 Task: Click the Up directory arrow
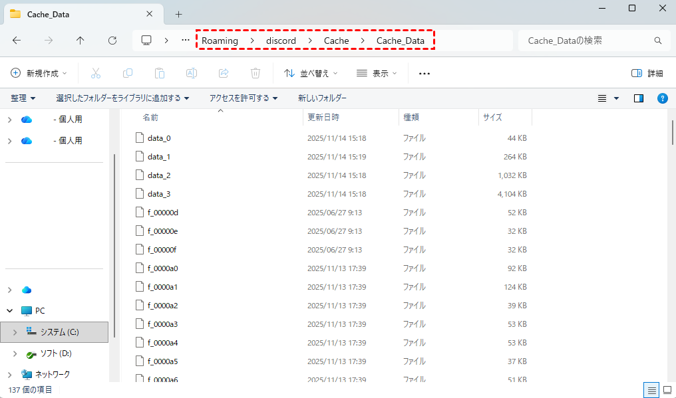[81, 41]
